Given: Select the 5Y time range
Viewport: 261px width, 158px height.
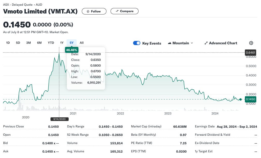Looking at the screenshot, I should [x=71, y=43].
